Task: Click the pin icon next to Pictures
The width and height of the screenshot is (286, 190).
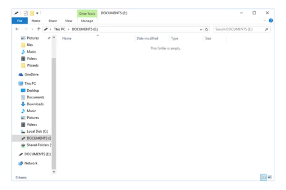Action: 49,38
